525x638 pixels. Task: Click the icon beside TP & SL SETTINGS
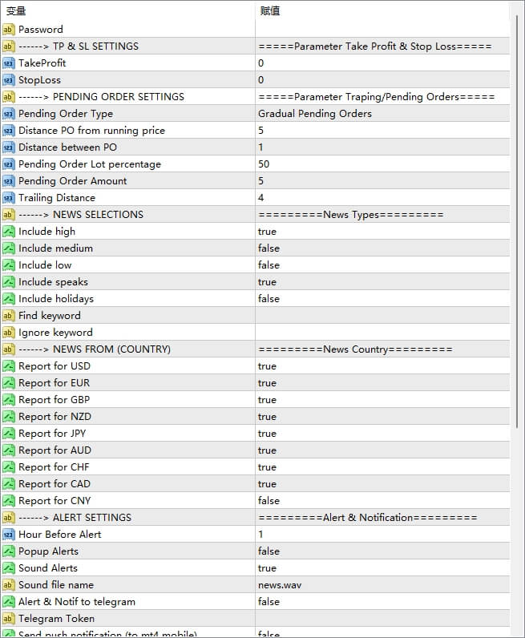pos(9,46)
